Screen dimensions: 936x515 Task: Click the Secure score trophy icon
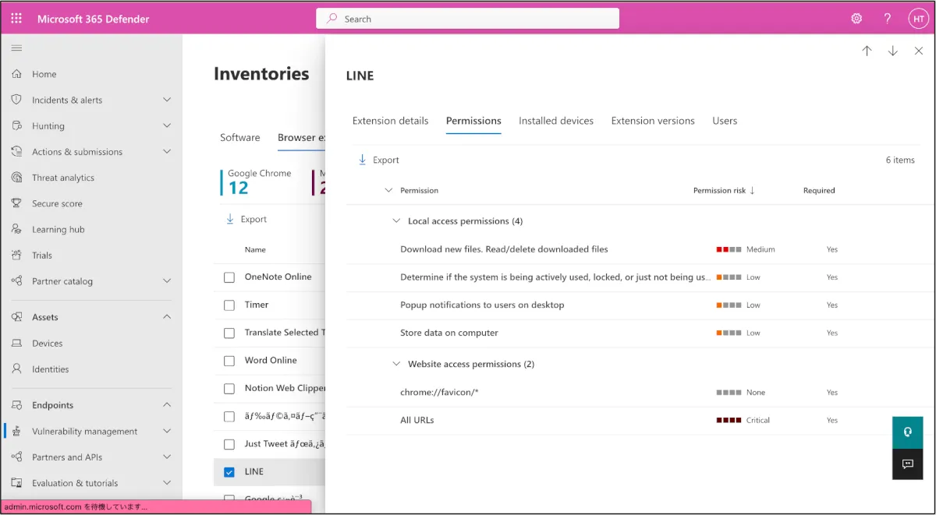point(16,203)
